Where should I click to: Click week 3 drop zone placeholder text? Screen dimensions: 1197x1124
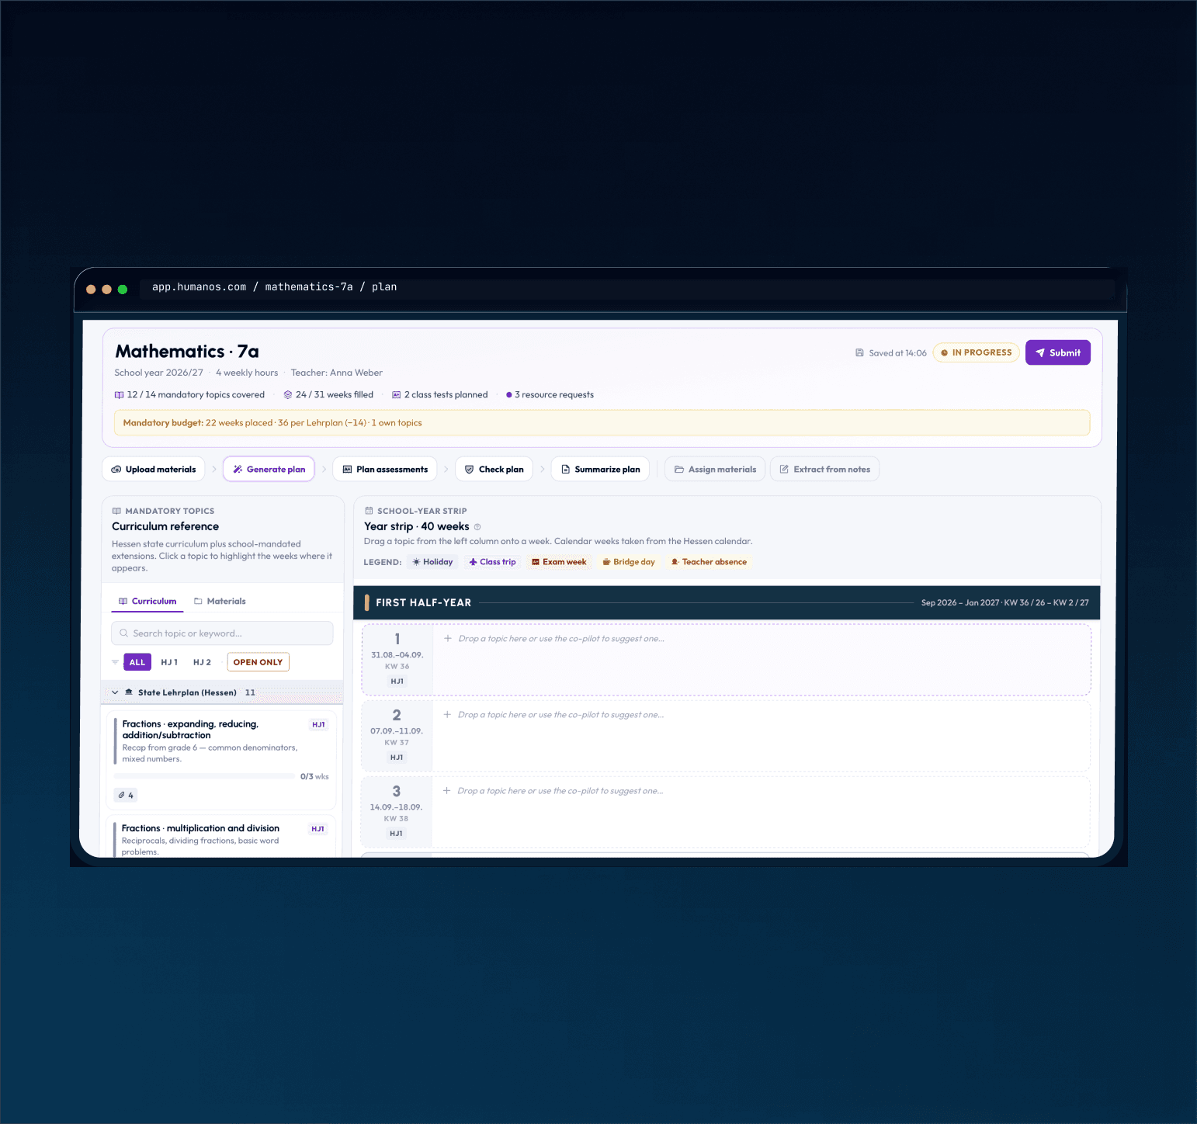point(560,791)
